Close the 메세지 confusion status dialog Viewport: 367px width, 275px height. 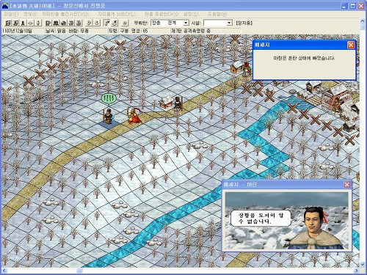tap(351, 45)
